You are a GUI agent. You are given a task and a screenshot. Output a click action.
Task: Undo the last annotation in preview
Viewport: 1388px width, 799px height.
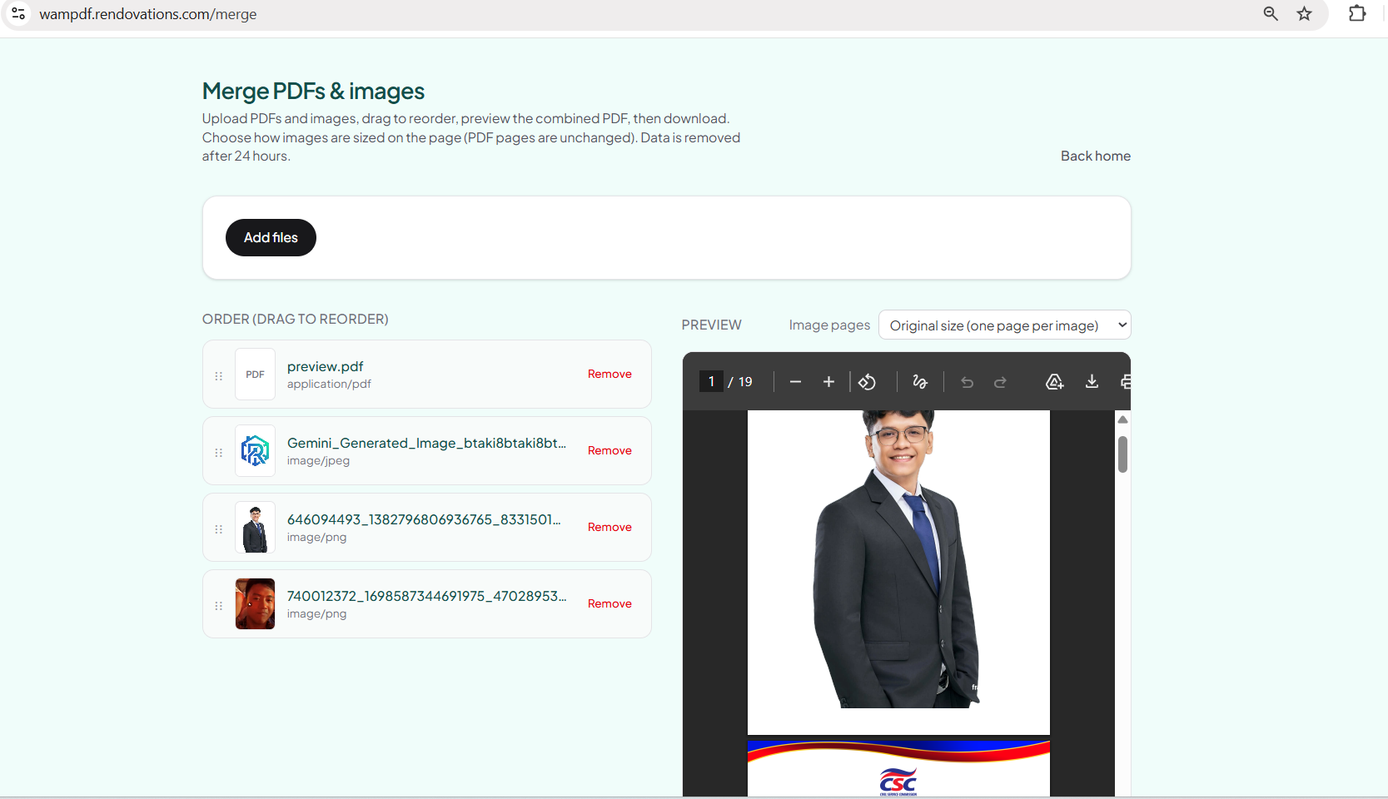(x=967, y=382)
